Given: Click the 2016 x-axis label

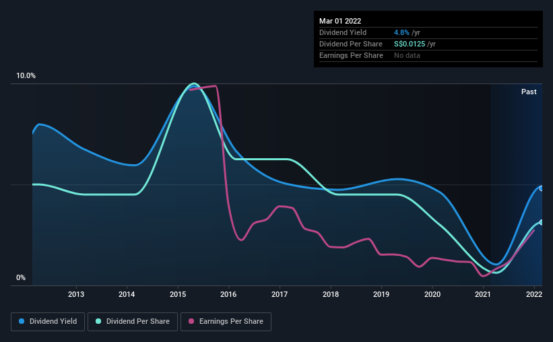Looking at the screenshot, I should point(228,294).
